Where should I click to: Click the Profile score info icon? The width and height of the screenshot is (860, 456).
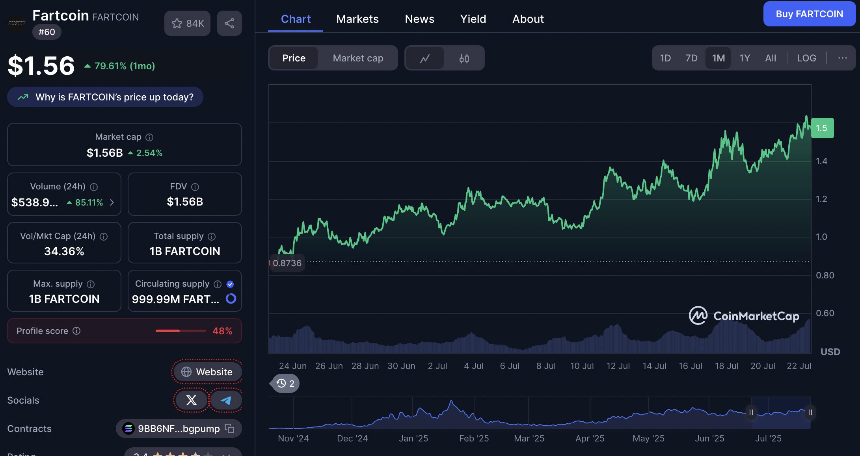click(x=76, y=331)
